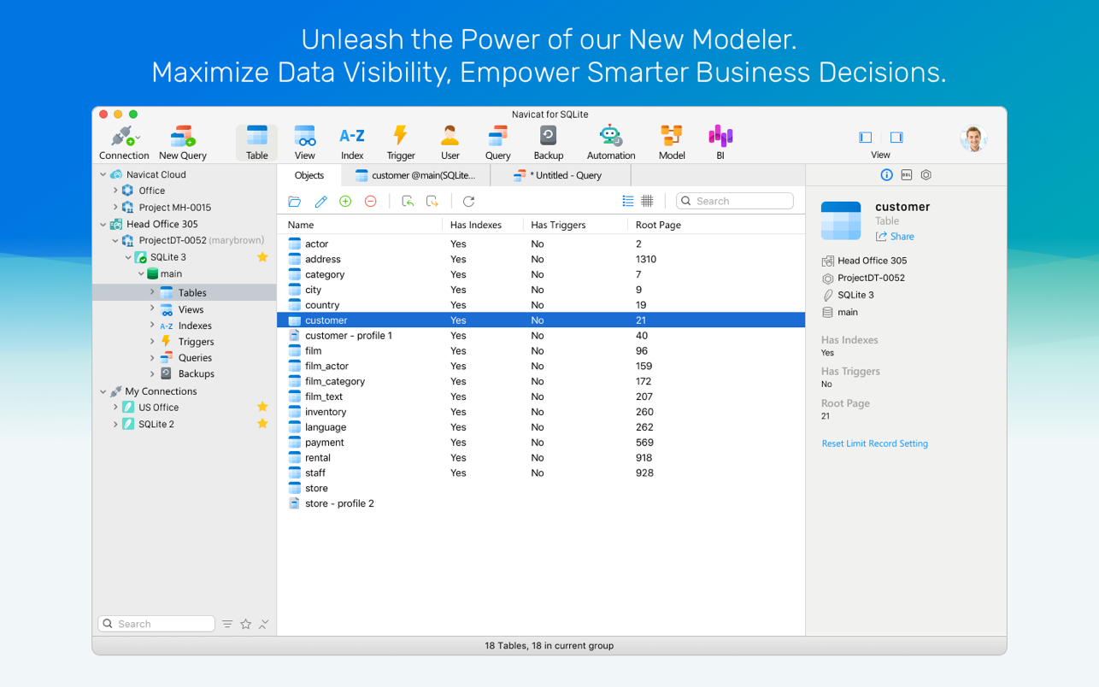
Task: Click the export wizard icon
Action: click(x=432, y=201)
